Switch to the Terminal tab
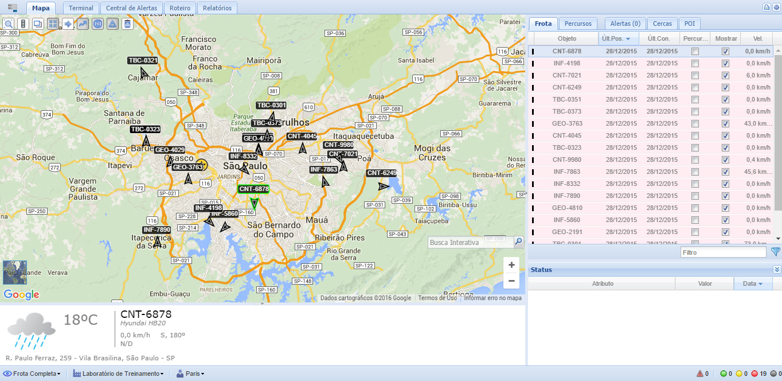Viewport: 782px width, 381px height. pyautogui.click(x=81, y=8)
